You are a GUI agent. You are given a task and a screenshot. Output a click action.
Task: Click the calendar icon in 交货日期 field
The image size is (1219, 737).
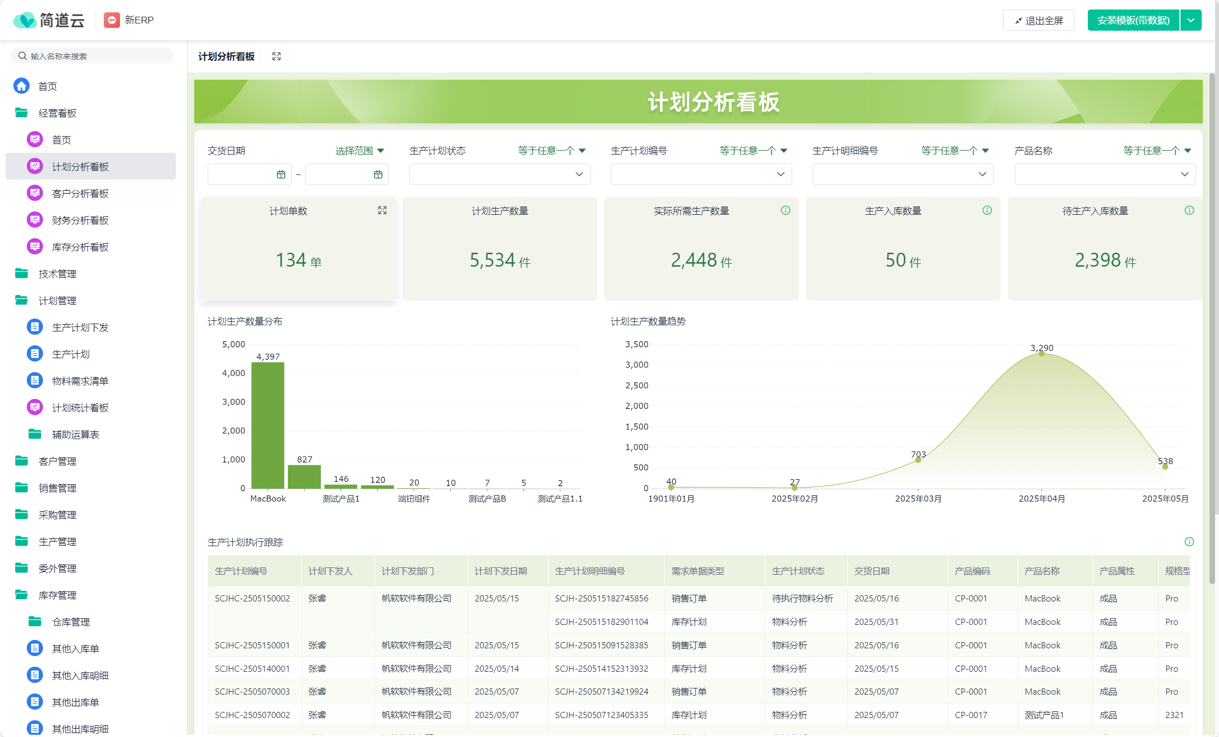(281, 174)
